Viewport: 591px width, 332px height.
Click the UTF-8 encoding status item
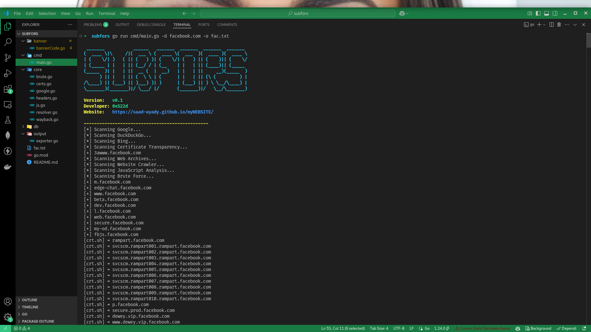[x=399, y=328]
